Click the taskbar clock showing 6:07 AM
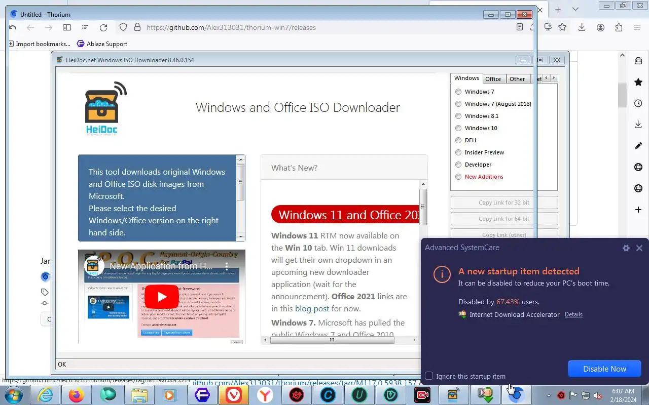Image resolution: width=649 pixels, height=405 pixels. click(623, 395)
